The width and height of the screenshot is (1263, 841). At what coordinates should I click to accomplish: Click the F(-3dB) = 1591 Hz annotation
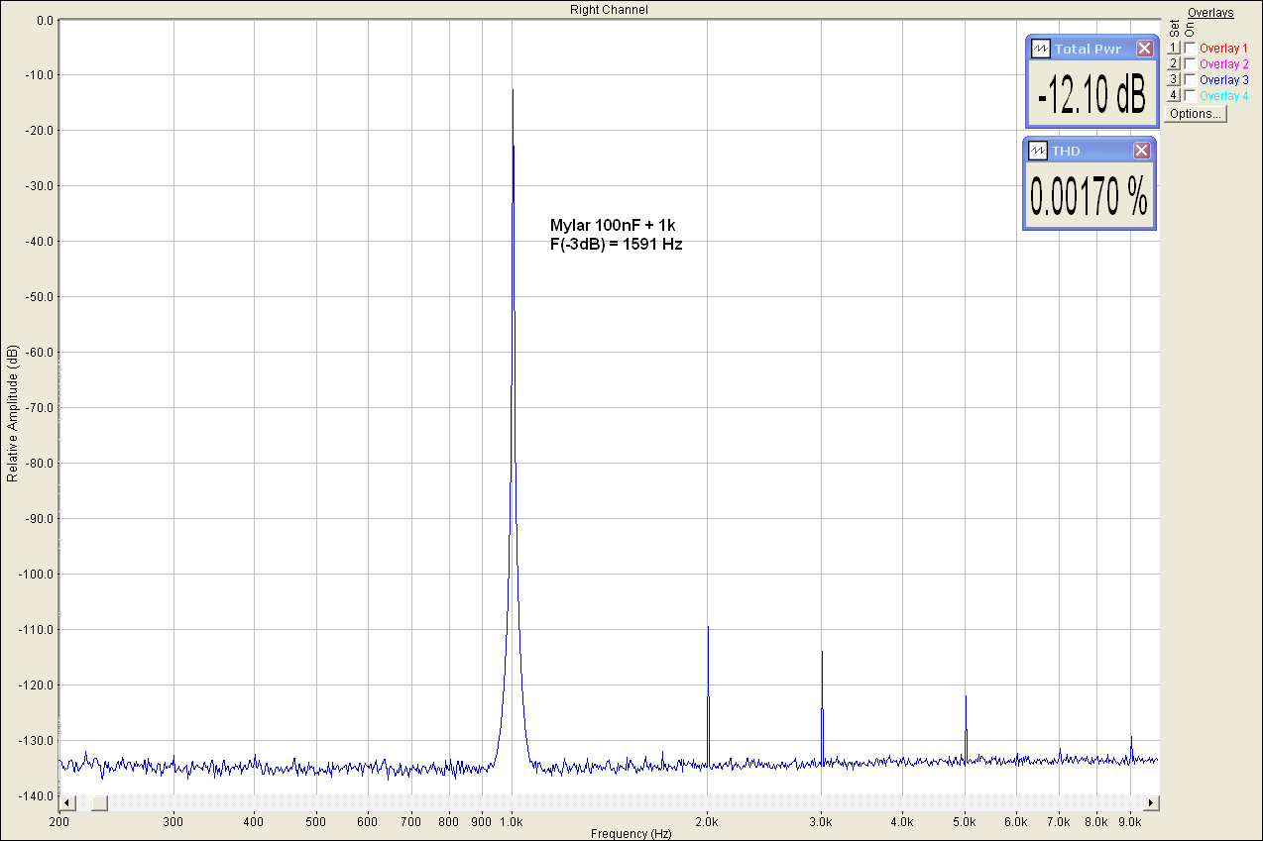click(x=616, y=244)
